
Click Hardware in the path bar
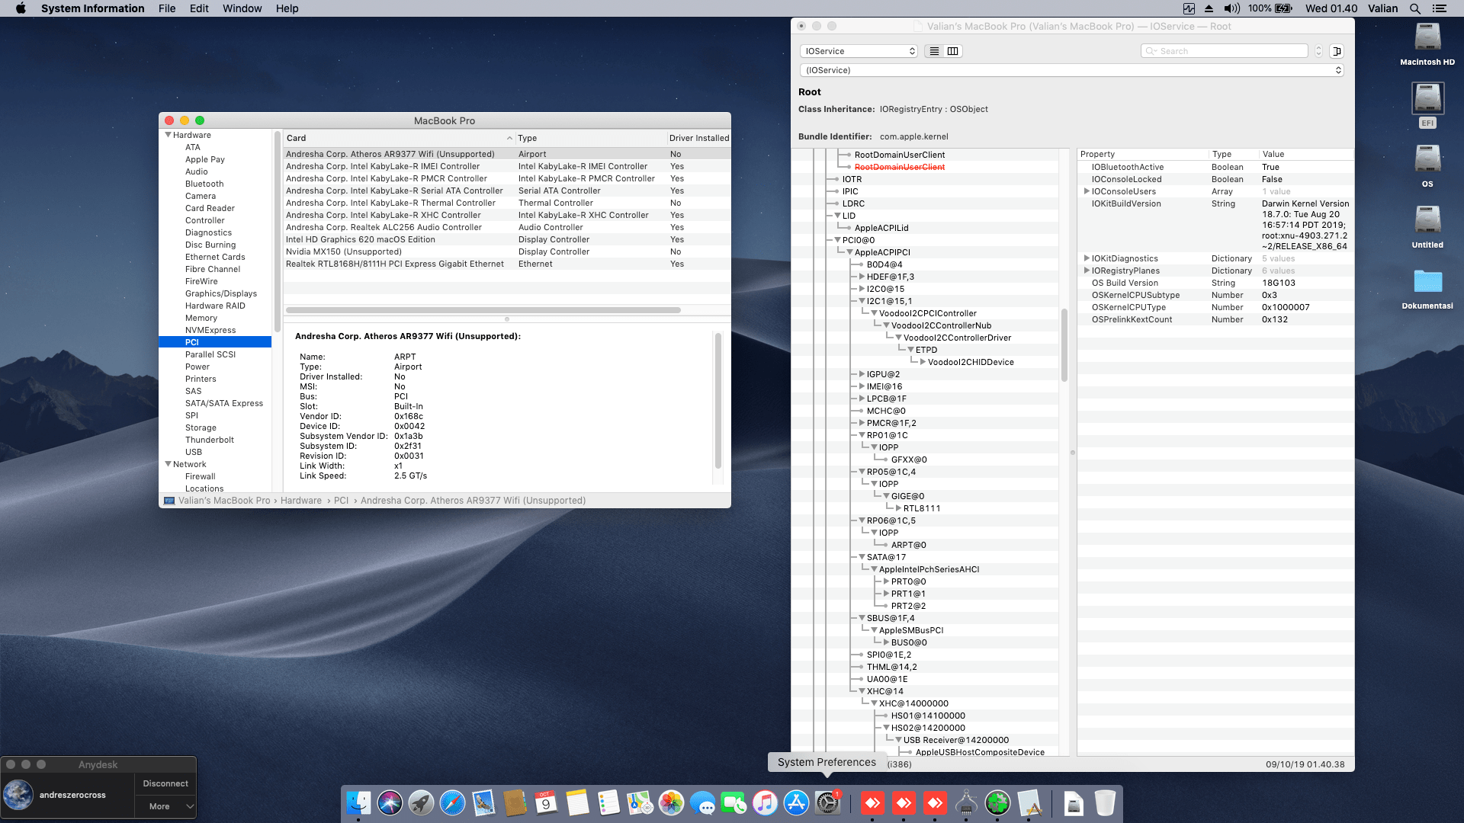[x=301, y=501]
